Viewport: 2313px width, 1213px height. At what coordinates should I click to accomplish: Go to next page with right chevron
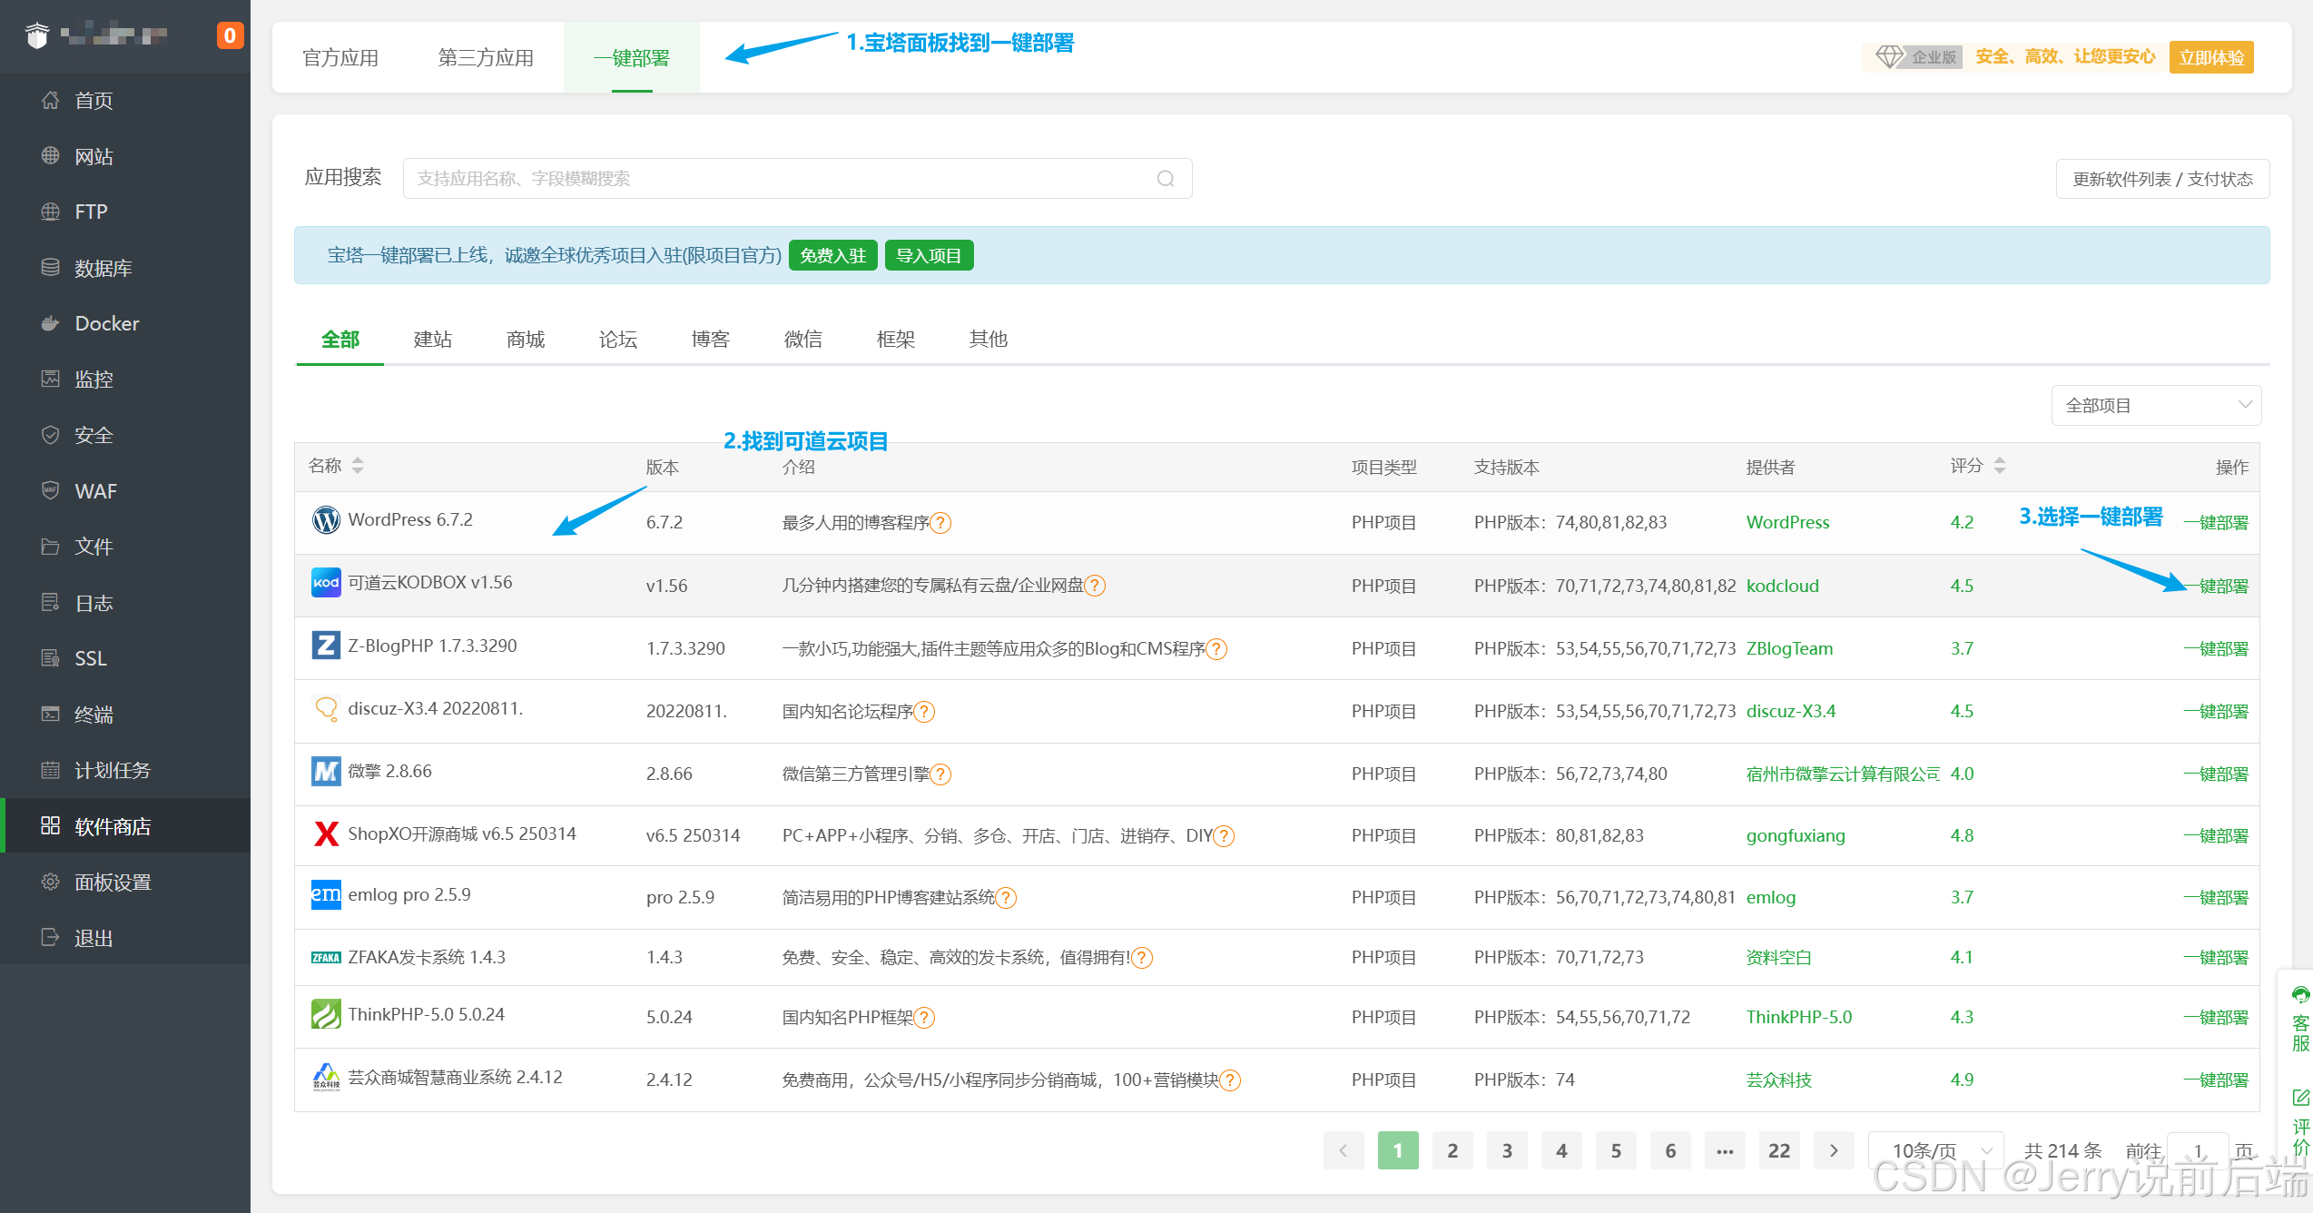click(1834, 1150)
